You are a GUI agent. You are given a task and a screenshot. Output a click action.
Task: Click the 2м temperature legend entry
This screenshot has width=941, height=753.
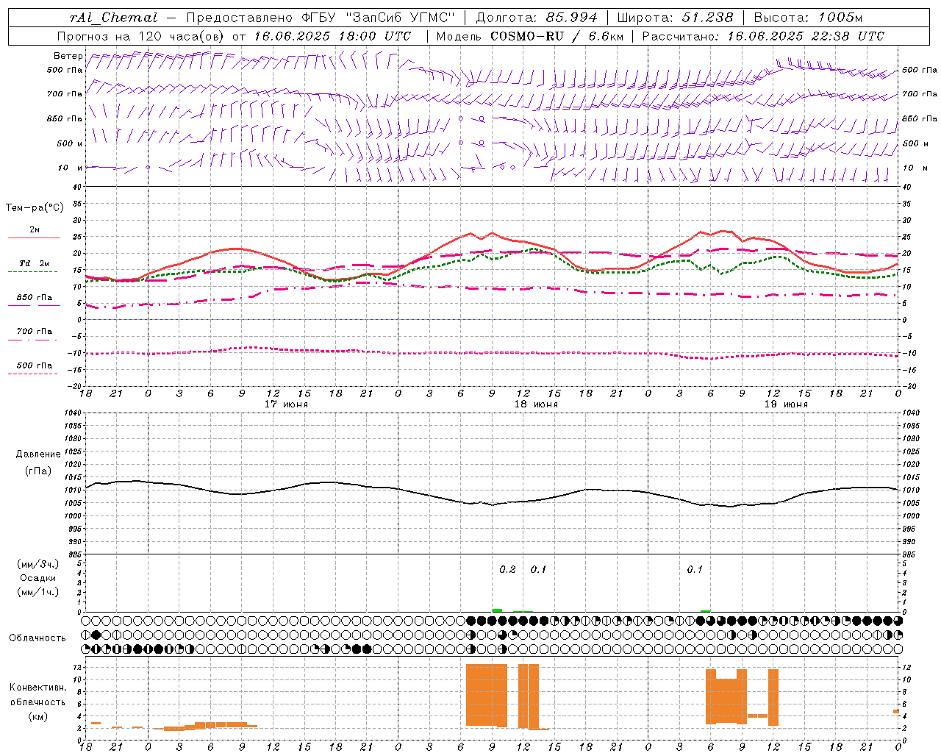35,229
